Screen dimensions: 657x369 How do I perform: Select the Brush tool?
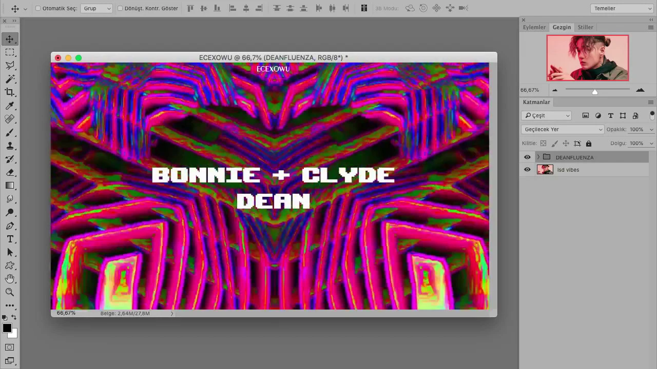pos(10,132)
